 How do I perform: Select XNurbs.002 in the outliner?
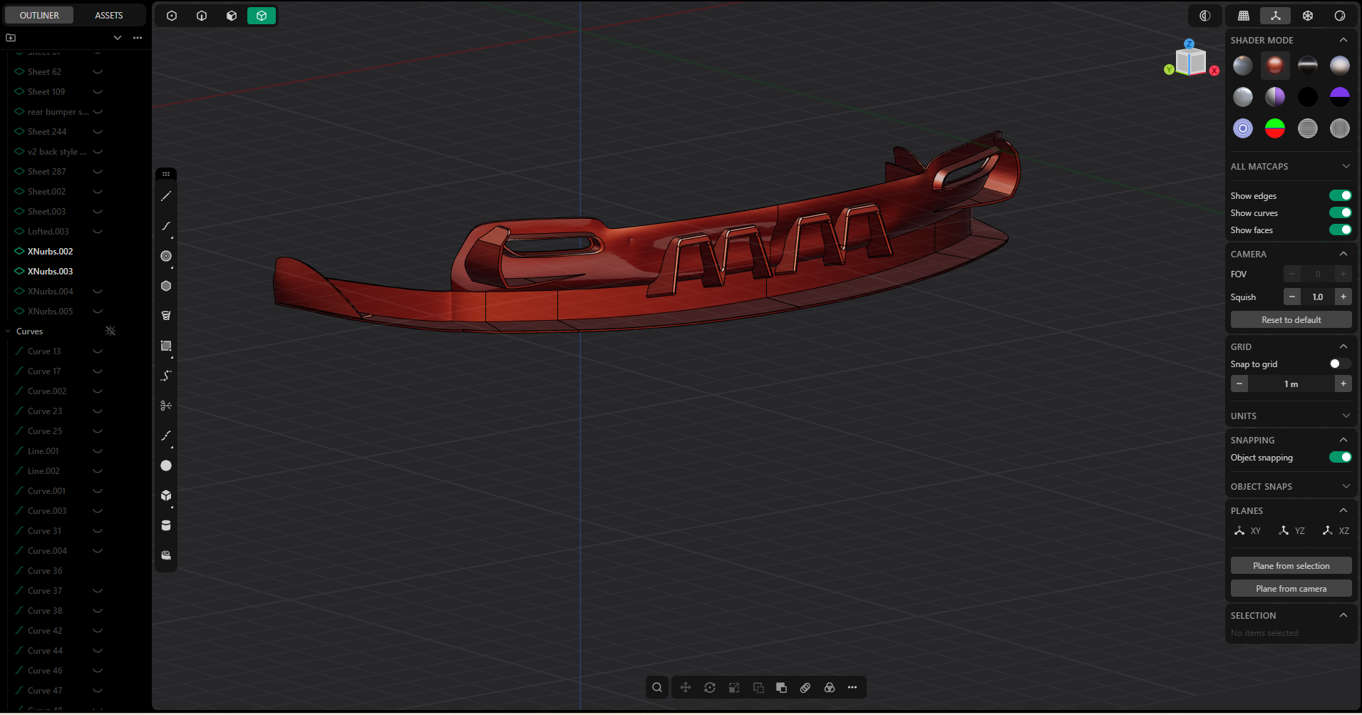[50, 252]
